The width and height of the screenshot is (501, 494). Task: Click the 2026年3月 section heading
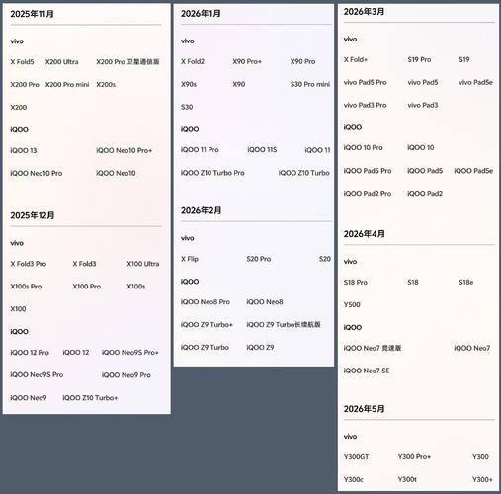[x=364, y=12]
